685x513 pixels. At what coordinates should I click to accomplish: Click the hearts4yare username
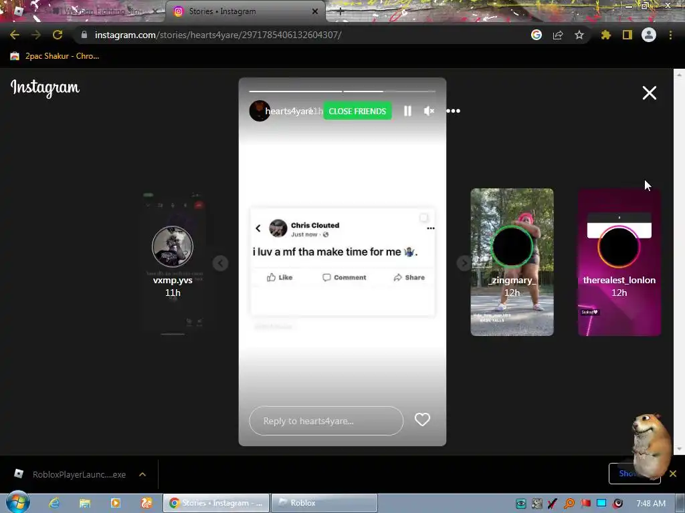coord(289,112)
